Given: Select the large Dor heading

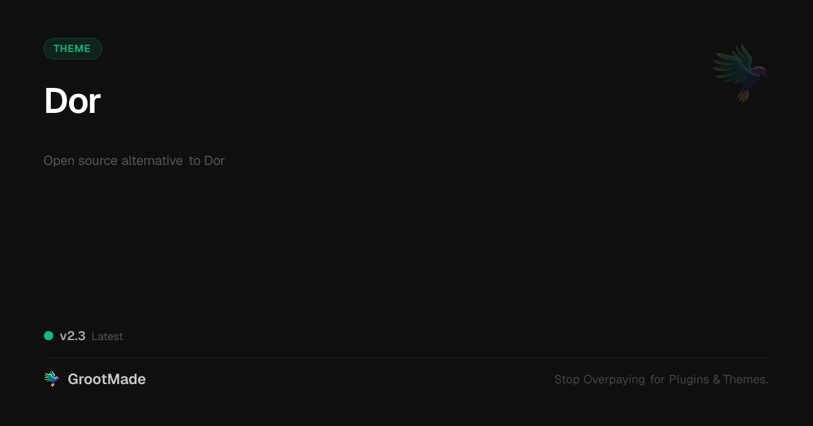Looking at the screenshot, I should pyautogui.click(x=72, y=101).
